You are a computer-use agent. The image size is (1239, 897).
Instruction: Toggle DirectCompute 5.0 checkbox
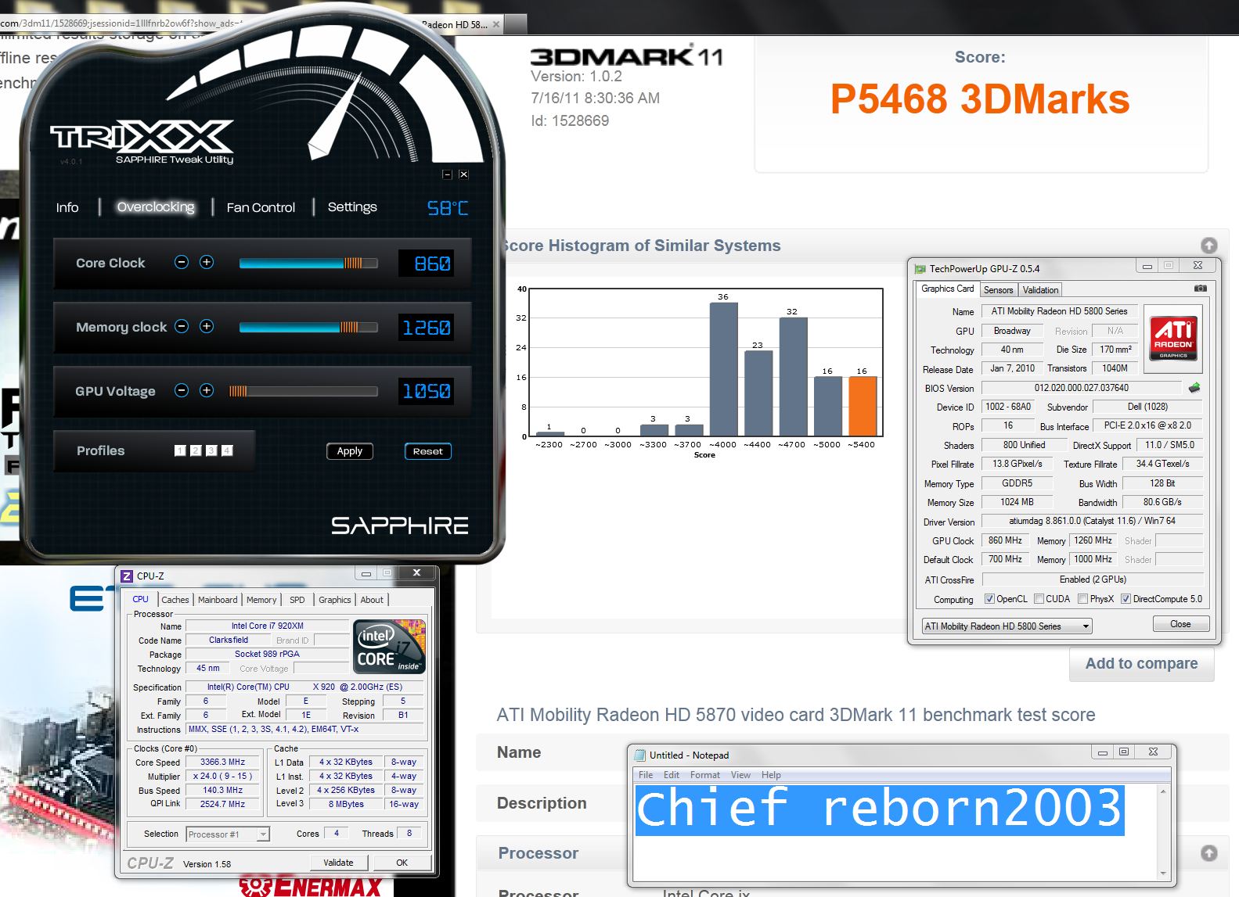coord(1126,599)
